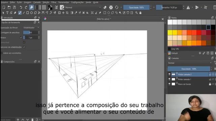
Task: Create a new document from toolbar
Action: click(x=4, y=7)
